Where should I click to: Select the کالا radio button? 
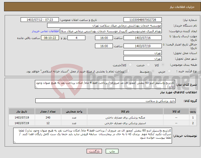(163, 65)
